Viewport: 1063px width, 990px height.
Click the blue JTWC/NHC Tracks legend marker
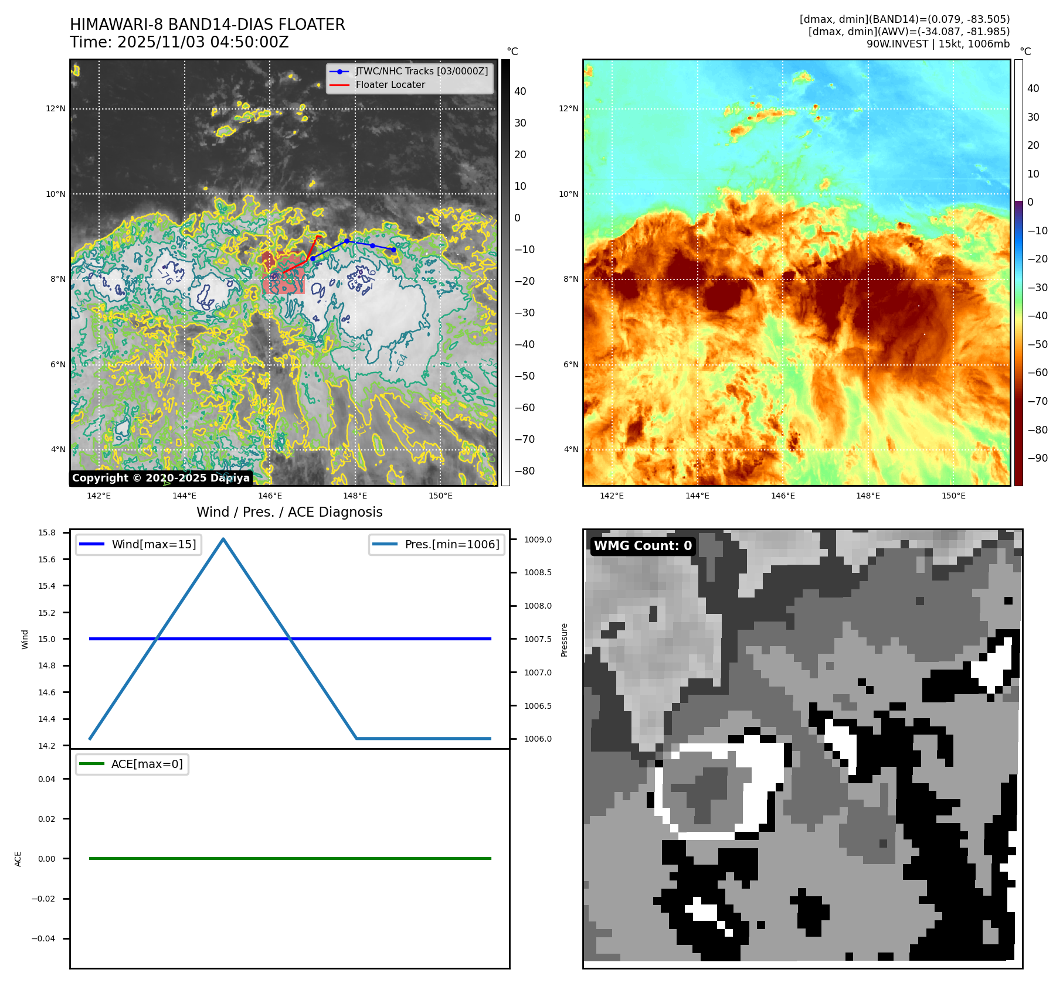(x=339, y=71)
